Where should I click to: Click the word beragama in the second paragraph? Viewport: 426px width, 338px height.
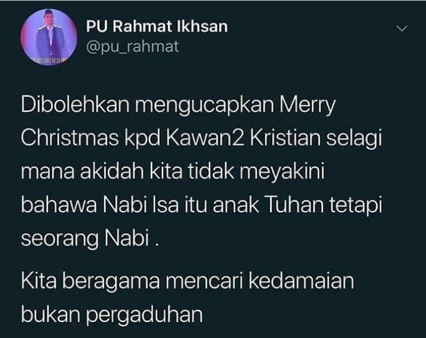coord(111,282)
